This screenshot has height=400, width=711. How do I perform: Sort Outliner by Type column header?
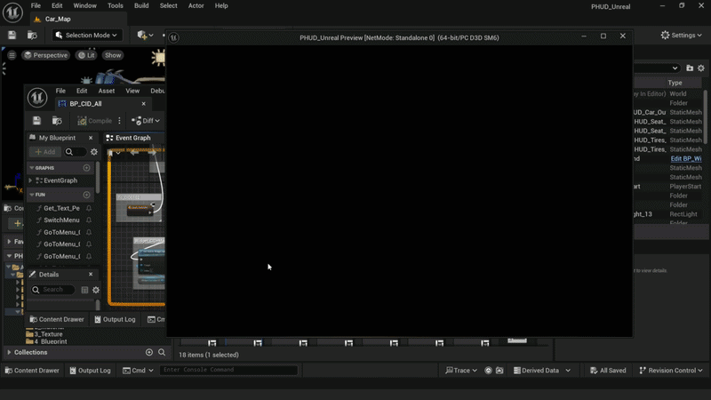675,83
